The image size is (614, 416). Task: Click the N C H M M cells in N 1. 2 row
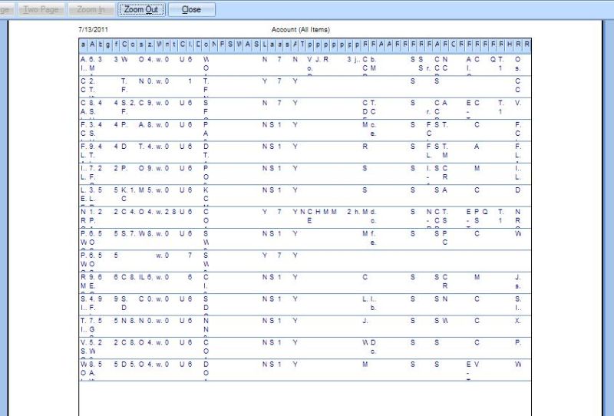coord(319,212)
